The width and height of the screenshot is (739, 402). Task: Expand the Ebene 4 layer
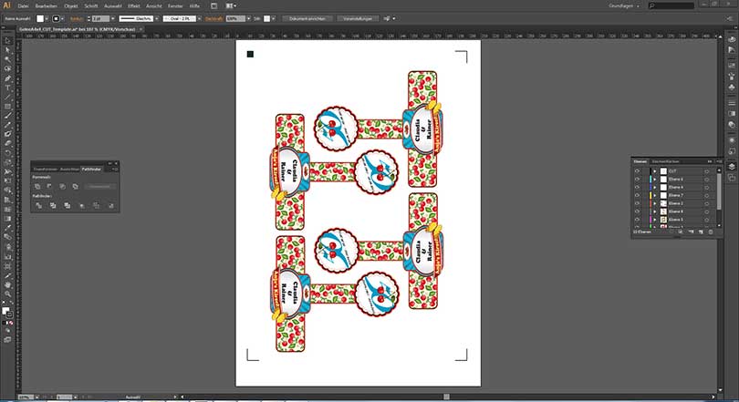[654, 187]
